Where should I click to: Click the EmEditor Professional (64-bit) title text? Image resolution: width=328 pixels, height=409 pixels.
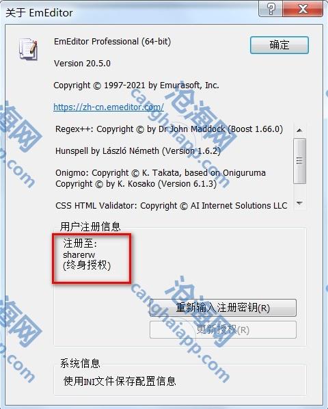[113, 42]
